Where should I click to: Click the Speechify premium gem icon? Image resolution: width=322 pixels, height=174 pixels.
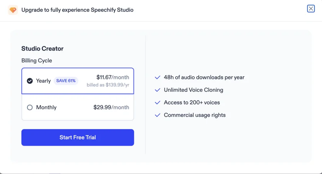click(13, 10)
